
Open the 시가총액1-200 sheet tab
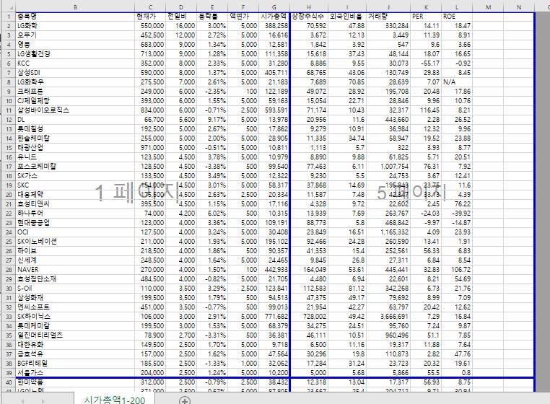[x=114, y=400]
